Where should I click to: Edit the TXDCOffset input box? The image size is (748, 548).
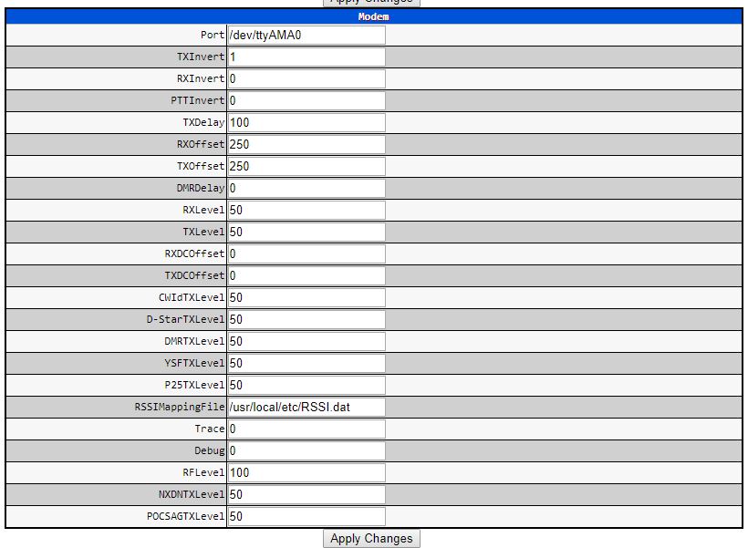(306, 275)
